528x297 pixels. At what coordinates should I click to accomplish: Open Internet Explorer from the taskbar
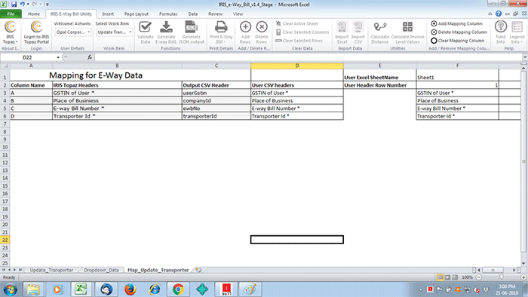pos(155,289)
